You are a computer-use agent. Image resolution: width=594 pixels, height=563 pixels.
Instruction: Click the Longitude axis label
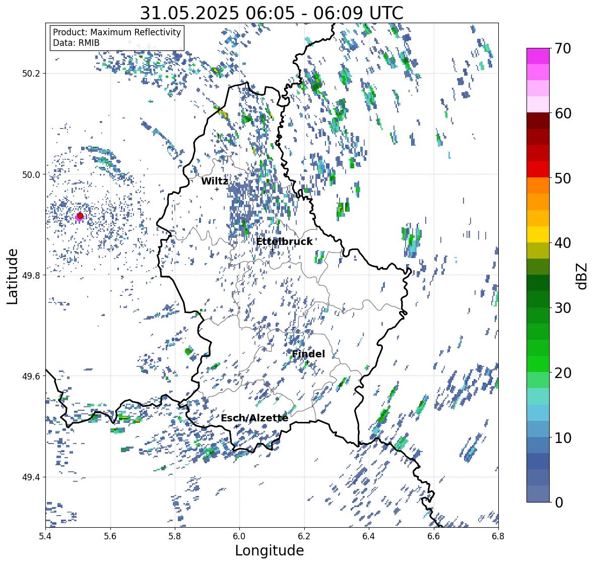270,550
